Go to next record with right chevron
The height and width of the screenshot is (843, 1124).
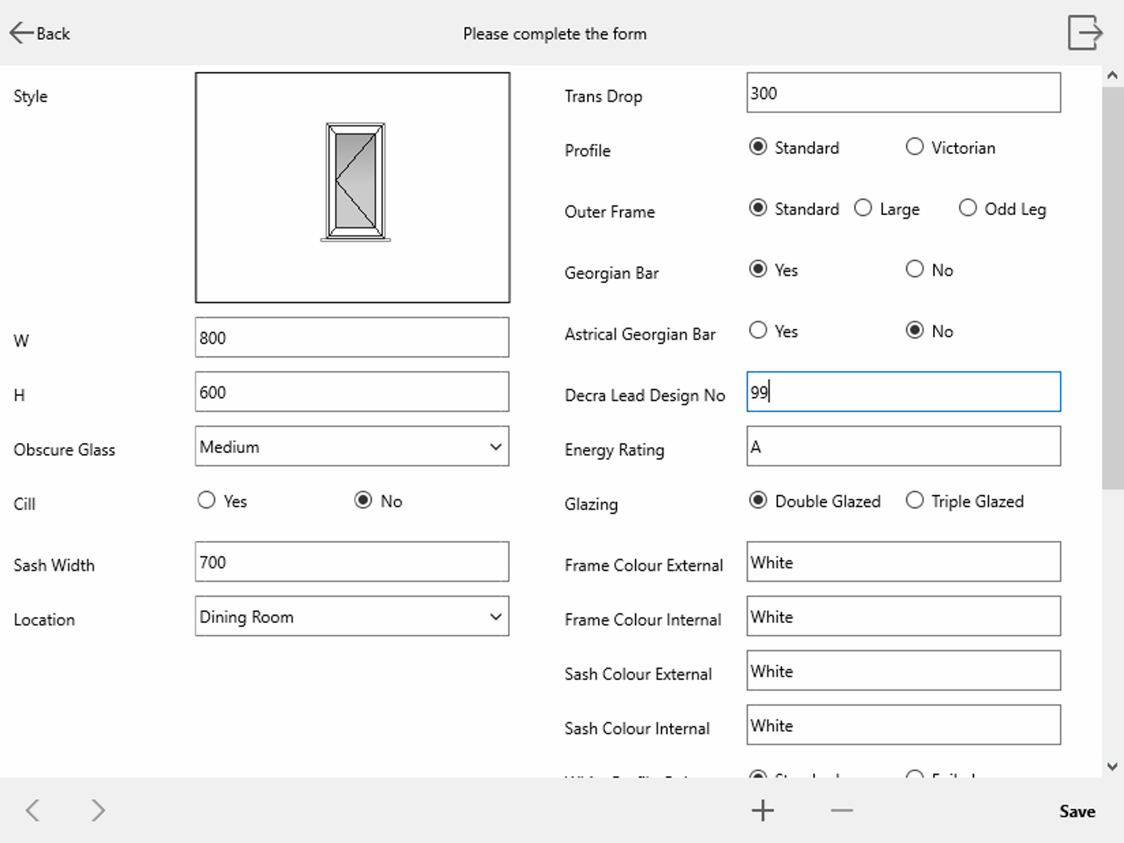coord(98,810)
